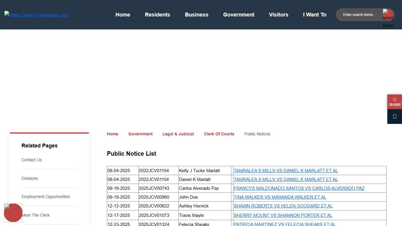The image size is (402, 226).
Task: Open the Home navigation menu
Action: pos(123,15)
